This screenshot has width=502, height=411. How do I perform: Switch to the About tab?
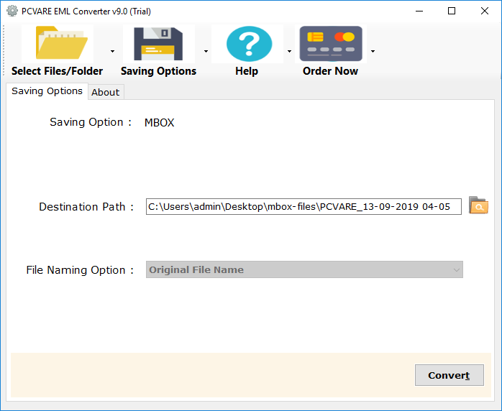click(x=105, y=93)
